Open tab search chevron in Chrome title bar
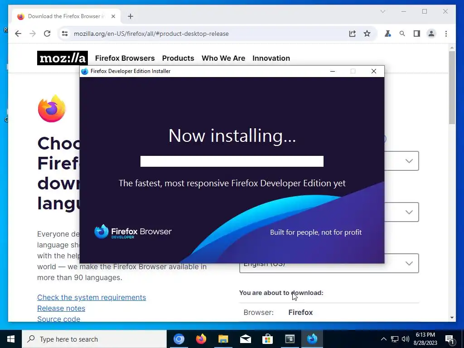Image resolution: width=464 pixels, height=348 pixels. 382,11
